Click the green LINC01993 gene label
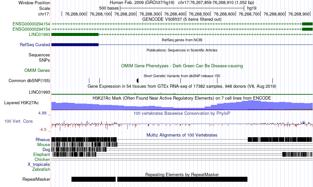 point(39,34)
